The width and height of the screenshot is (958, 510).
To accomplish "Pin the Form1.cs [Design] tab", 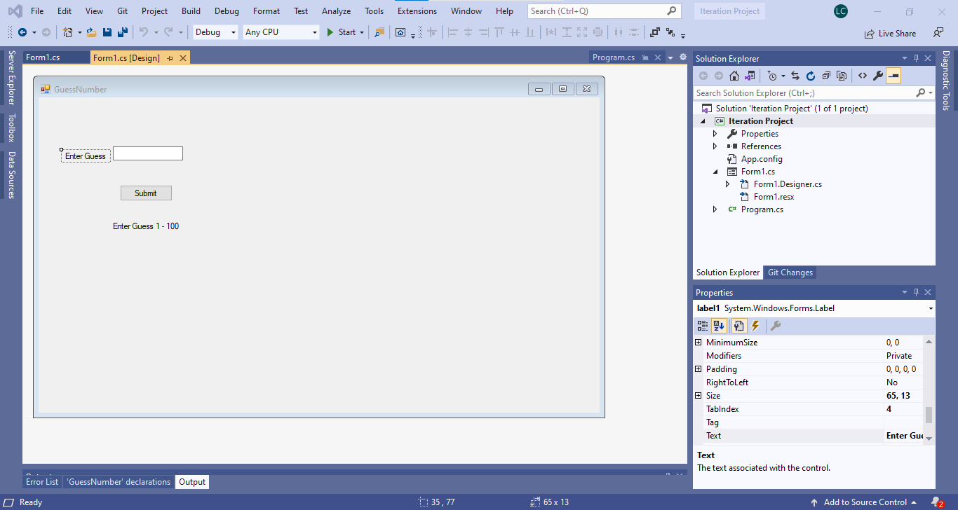I will pos(169,57).
